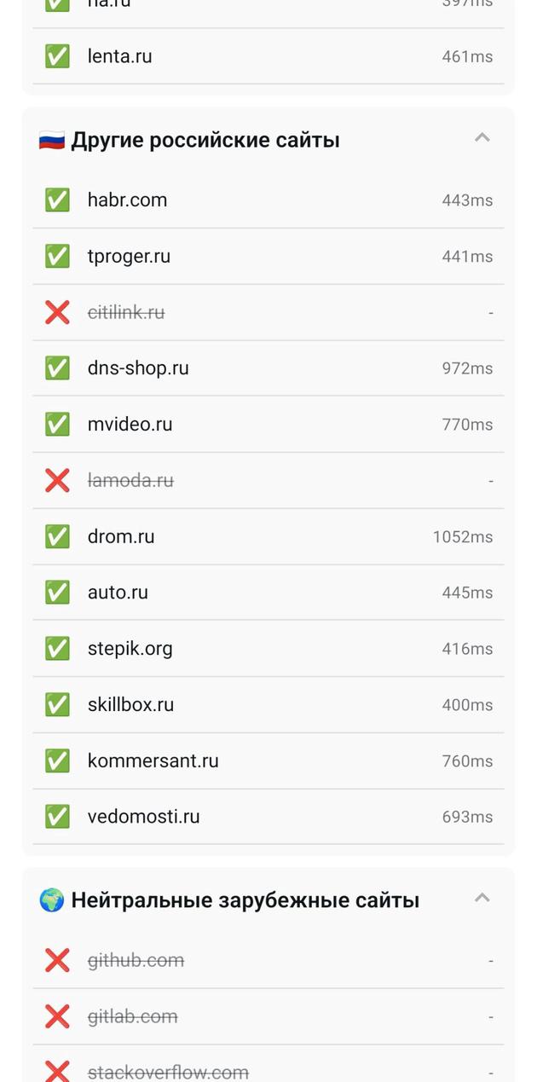Viewport: 537px width, 1082px height.
Task: Click the 1052ms response time for drom.ru
Action: pos(462,537)
